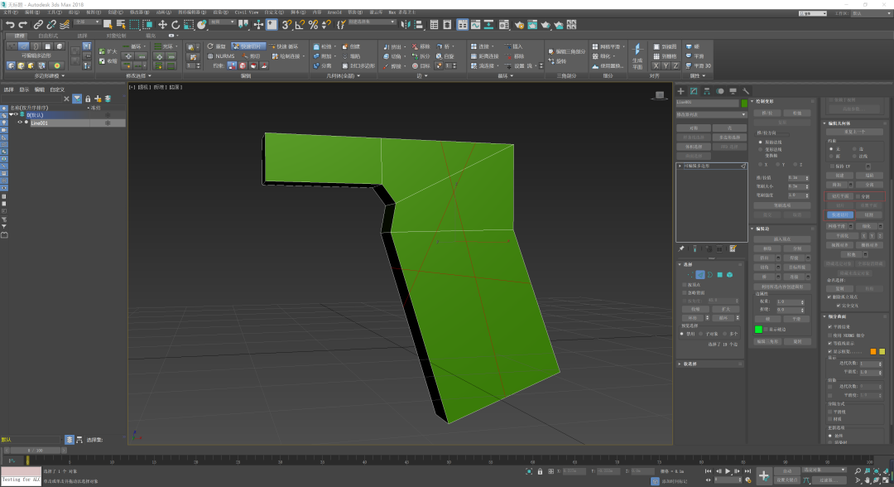The height and width of the screenshot is (487, 894).
Task: Select Polygon sub-object level in Selection rollout
Action: (x=719, y=275)
